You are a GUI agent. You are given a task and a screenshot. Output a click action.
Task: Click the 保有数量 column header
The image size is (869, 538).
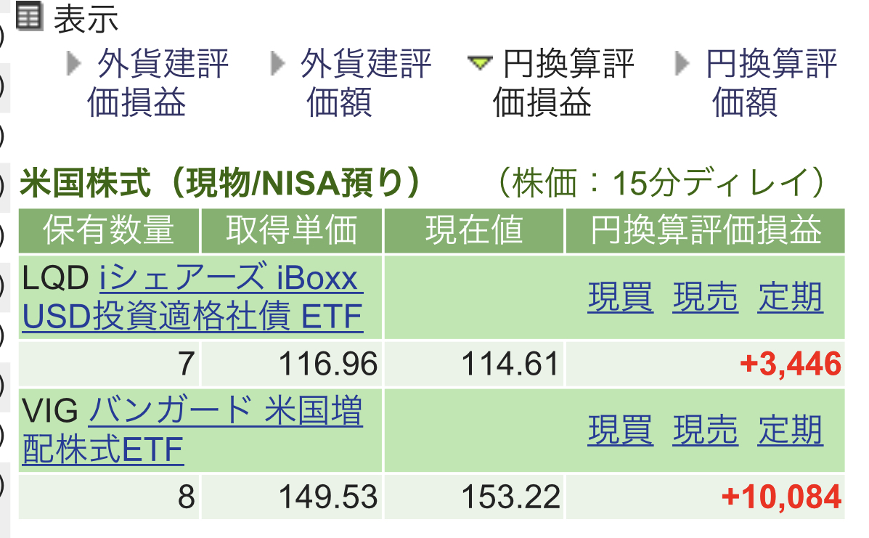tap(109, 231)
